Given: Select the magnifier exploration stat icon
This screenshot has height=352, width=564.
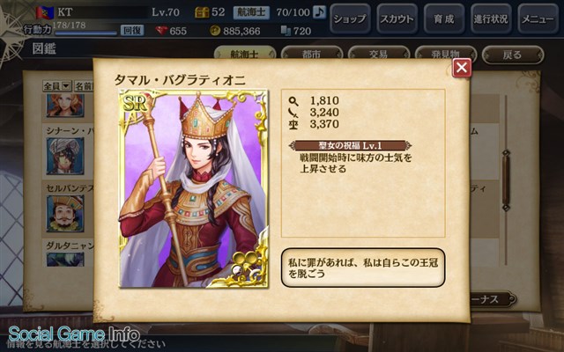Looking at the screenshot, I should pyautogui.click(x=293, y=101).
